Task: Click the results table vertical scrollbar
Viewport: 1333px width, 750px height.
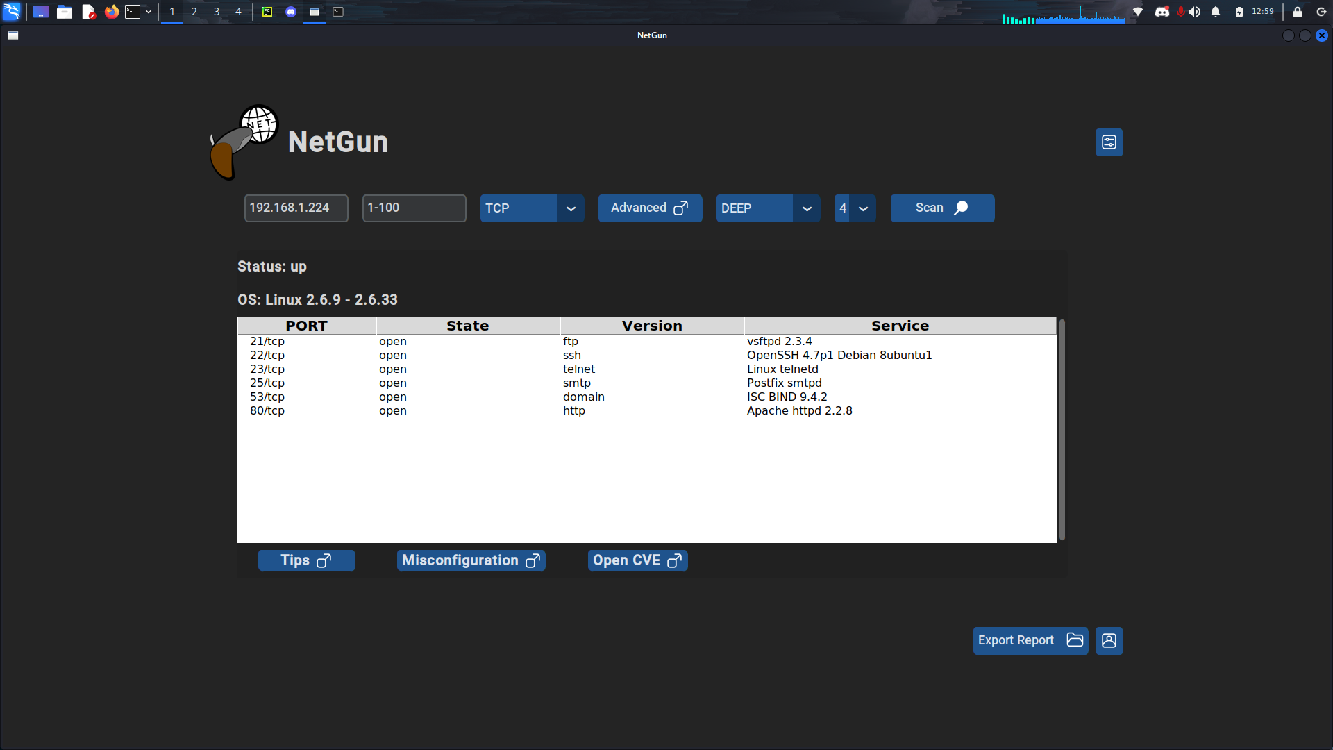Action: point(1062,431)
